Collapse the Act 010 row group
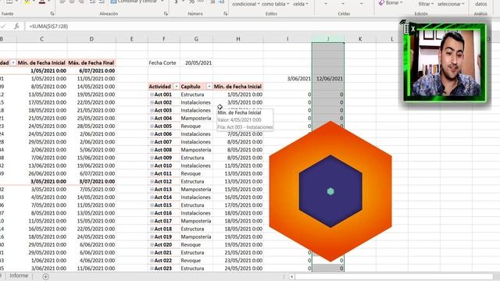 click(x=152, y=165)
